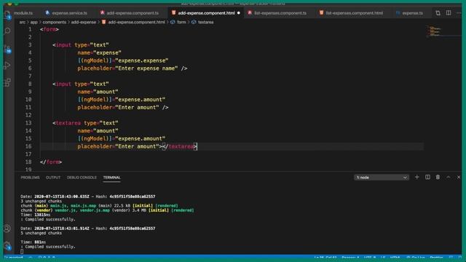Kill the terminal with trash icon
Viewport: 466px width, 262px height.
[x=438, y=177]
